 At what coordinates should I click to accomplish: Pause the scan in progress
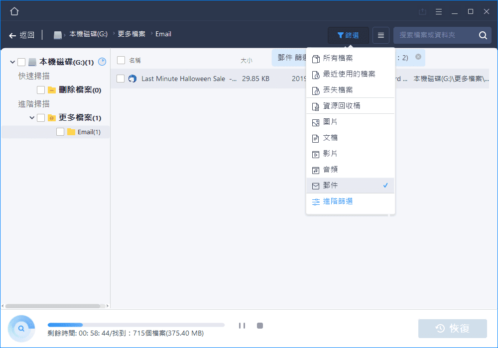pyautogui.click(x=242, y=326)
